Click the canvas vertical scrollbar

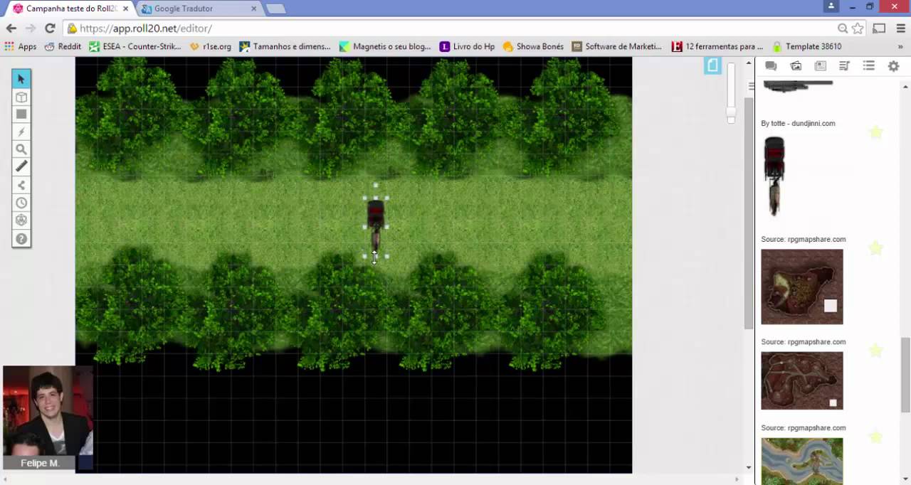click(x=747, y=213)
